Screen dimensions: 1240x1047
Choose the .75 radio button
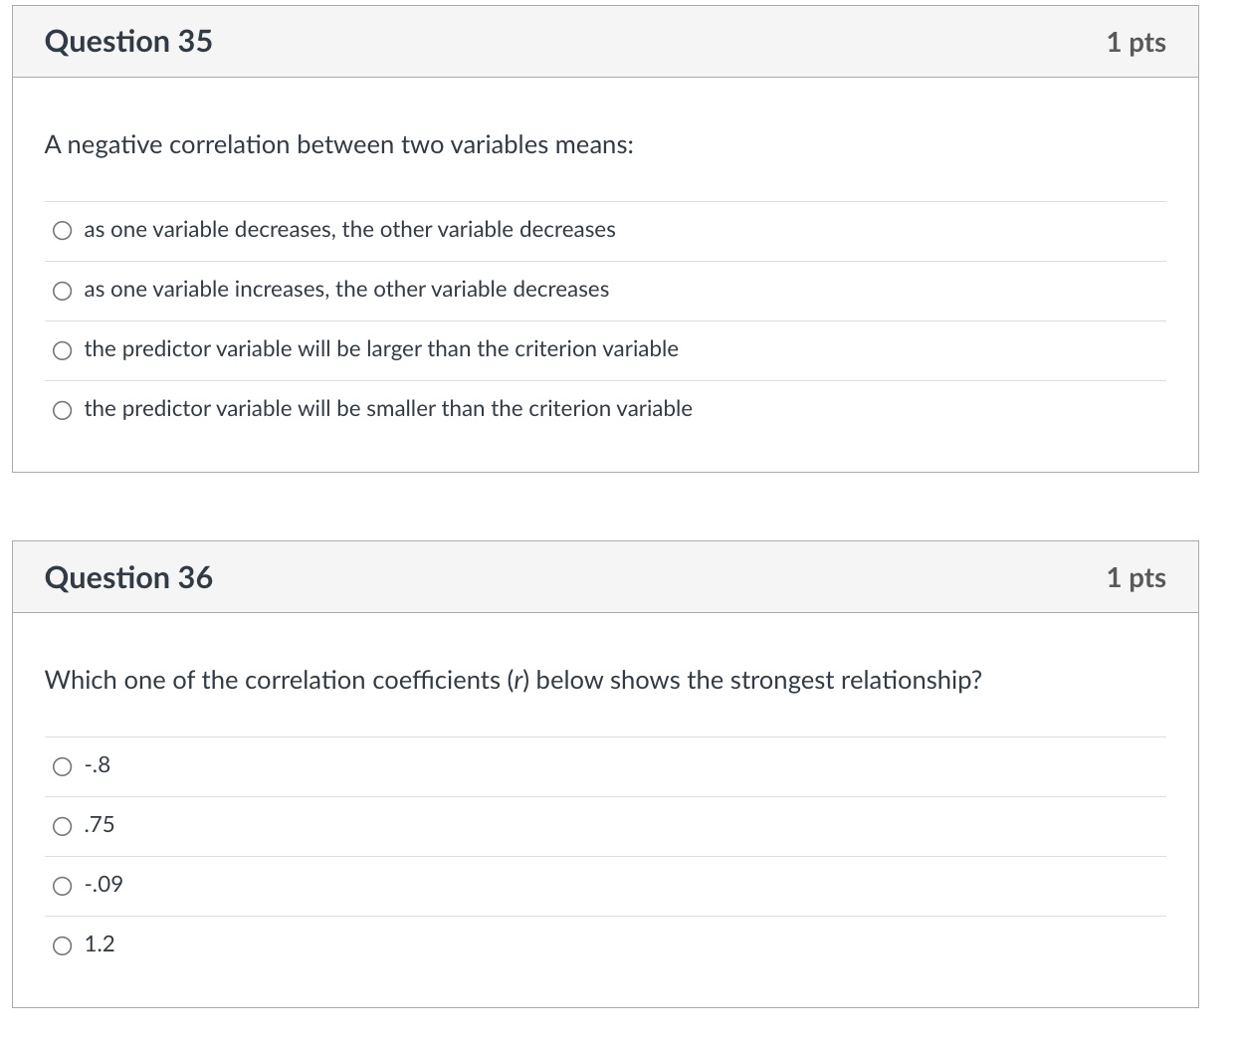[63, 826]
